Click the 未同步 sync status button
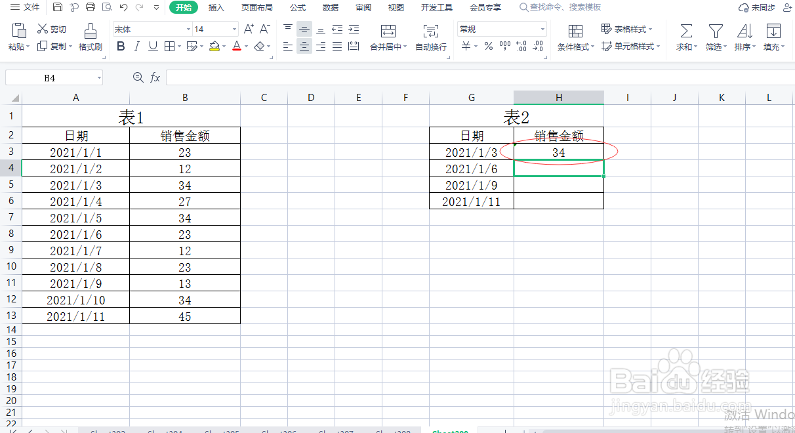Screen dimensions: 795x433 tap(764, 7)
